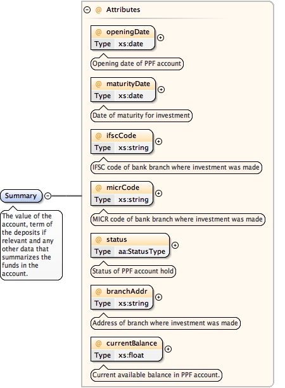Click the Summary description annotation bubble

click(31, 245)
